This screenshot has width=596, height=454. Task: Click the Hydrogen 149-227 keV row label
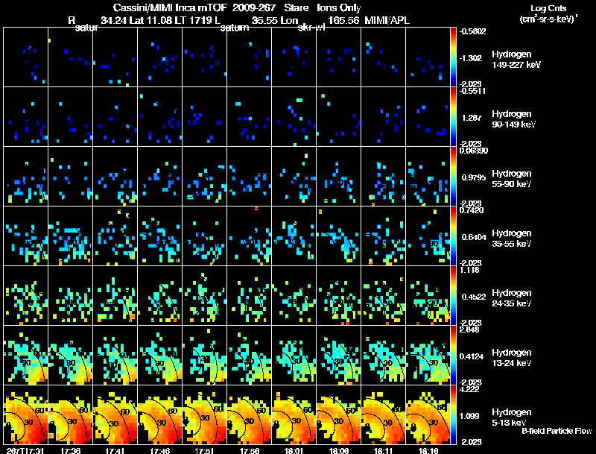click(516, 60)
